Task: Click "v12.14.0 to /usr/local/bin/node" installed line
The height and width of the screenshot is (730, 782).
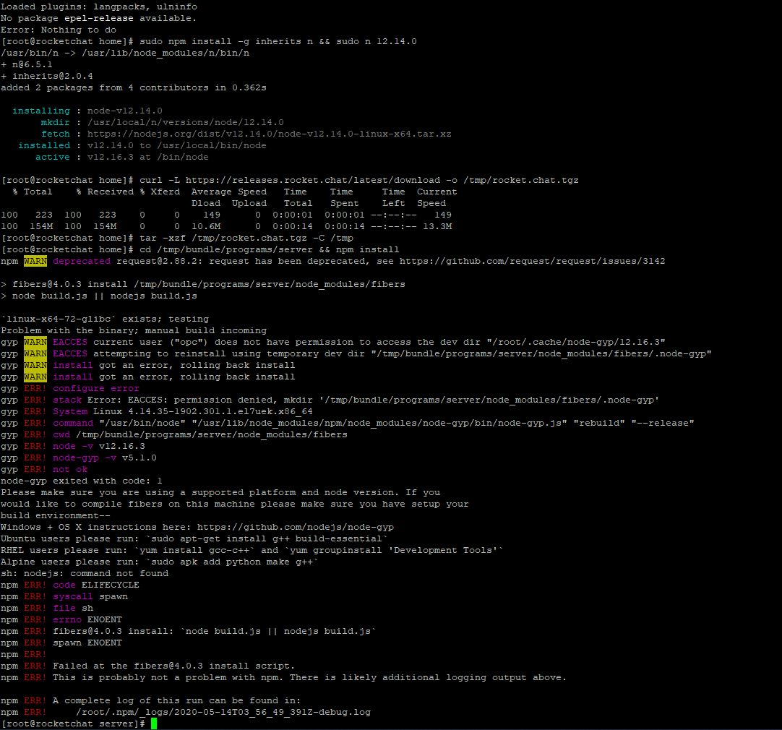Action: tap(176, 145)
